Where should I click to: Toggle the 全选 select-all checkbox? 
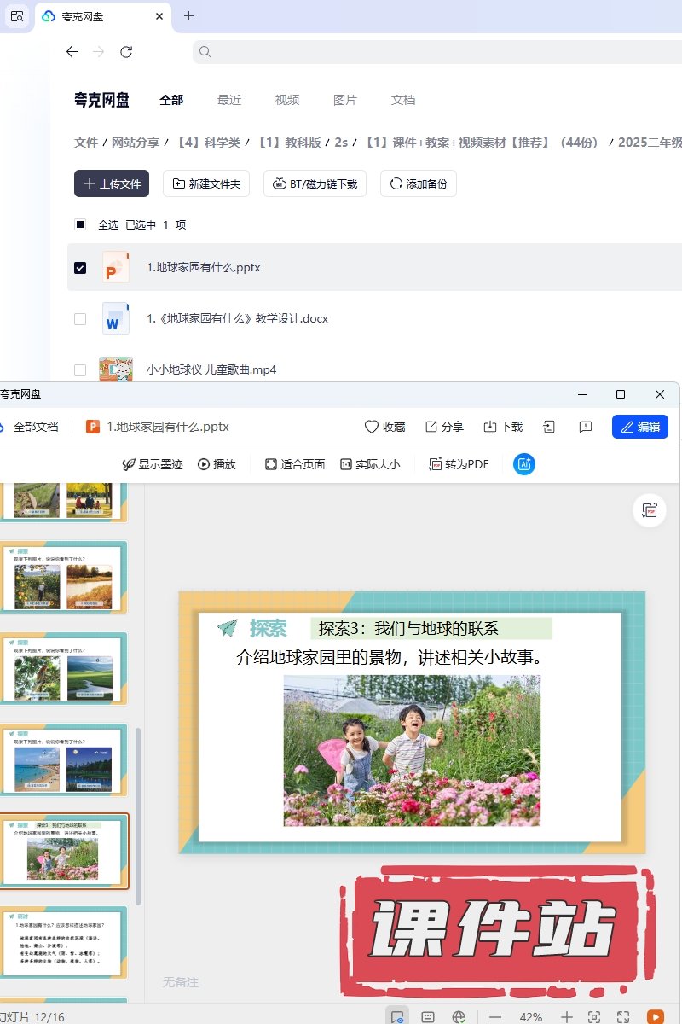80,224
